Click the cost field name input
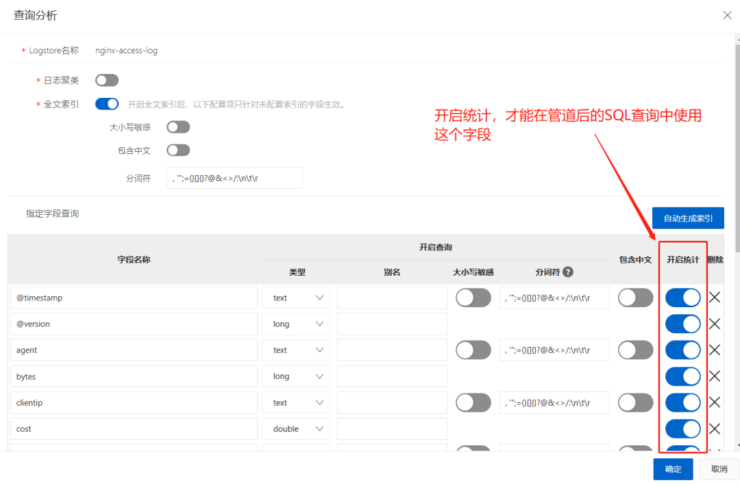 coord(134,428)
